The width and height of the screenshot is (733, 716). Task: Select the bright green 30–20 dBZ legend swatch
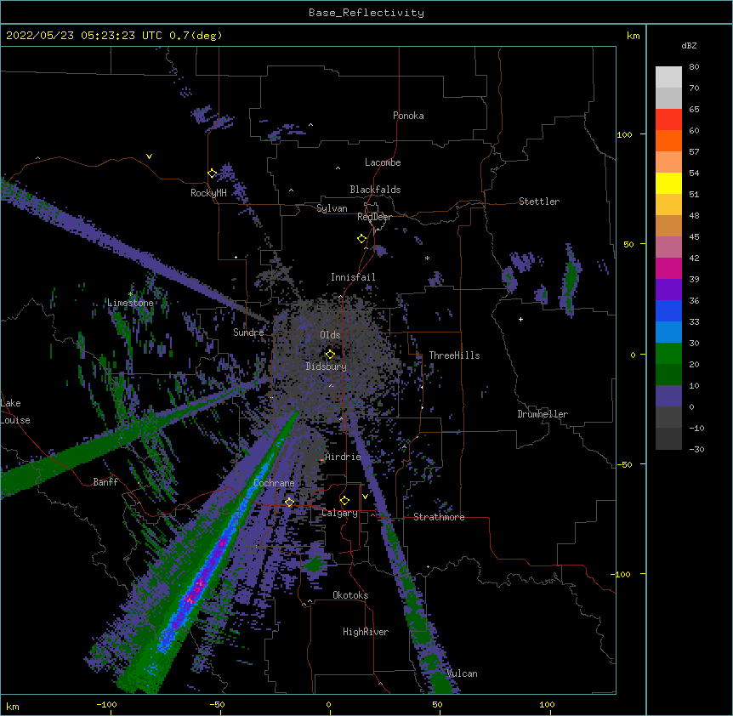click(668, 354)
